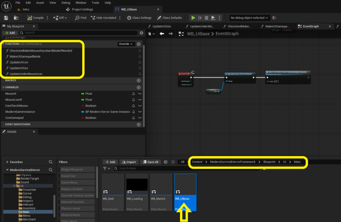Toggle visibility eye for MouseX variable
The width and height of the screenshot is (341, 222).
click(140, 94)
